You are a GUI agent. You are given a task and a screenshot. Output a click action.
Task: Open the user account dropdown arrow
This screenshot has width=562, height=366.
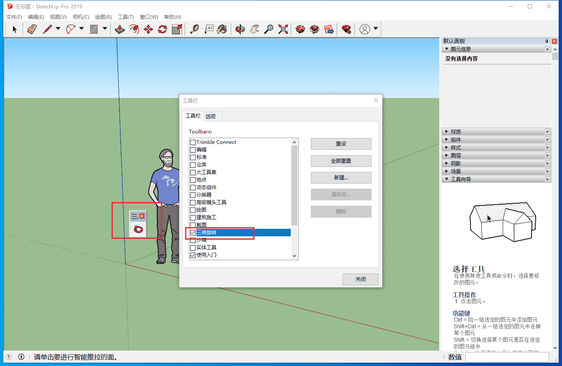coord(376,29)
